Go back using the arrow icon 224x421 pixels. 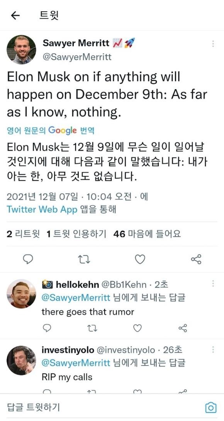pyautogui.click(x=15, y=16)
